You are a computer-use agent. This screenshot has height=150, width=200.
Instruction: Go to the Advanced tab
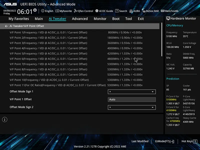point(80,19)
